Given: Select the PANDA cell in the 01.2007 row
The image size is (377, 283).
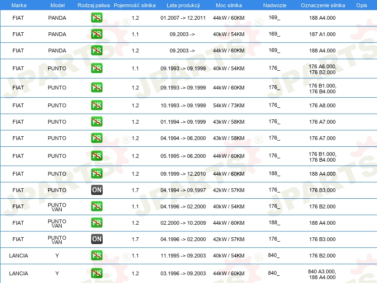Looking at the screenshot, I should [57, 18].
